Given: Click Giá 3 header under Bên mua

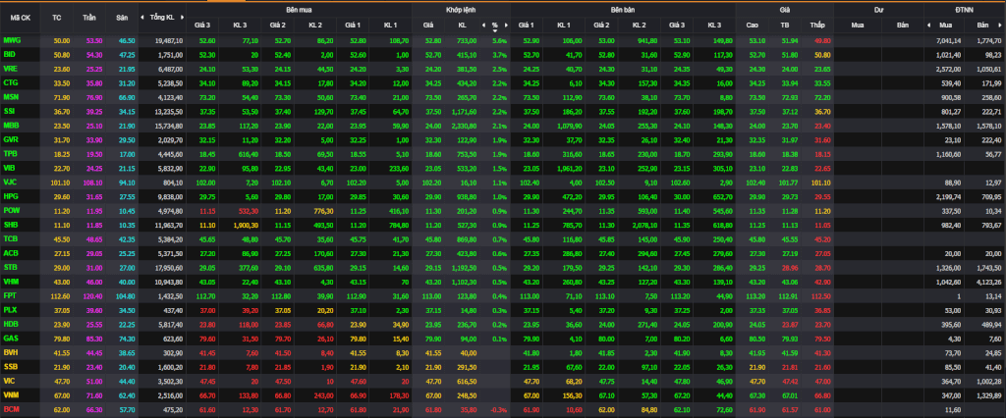Looking at the screenshot, I should click(x=201, y=25).
